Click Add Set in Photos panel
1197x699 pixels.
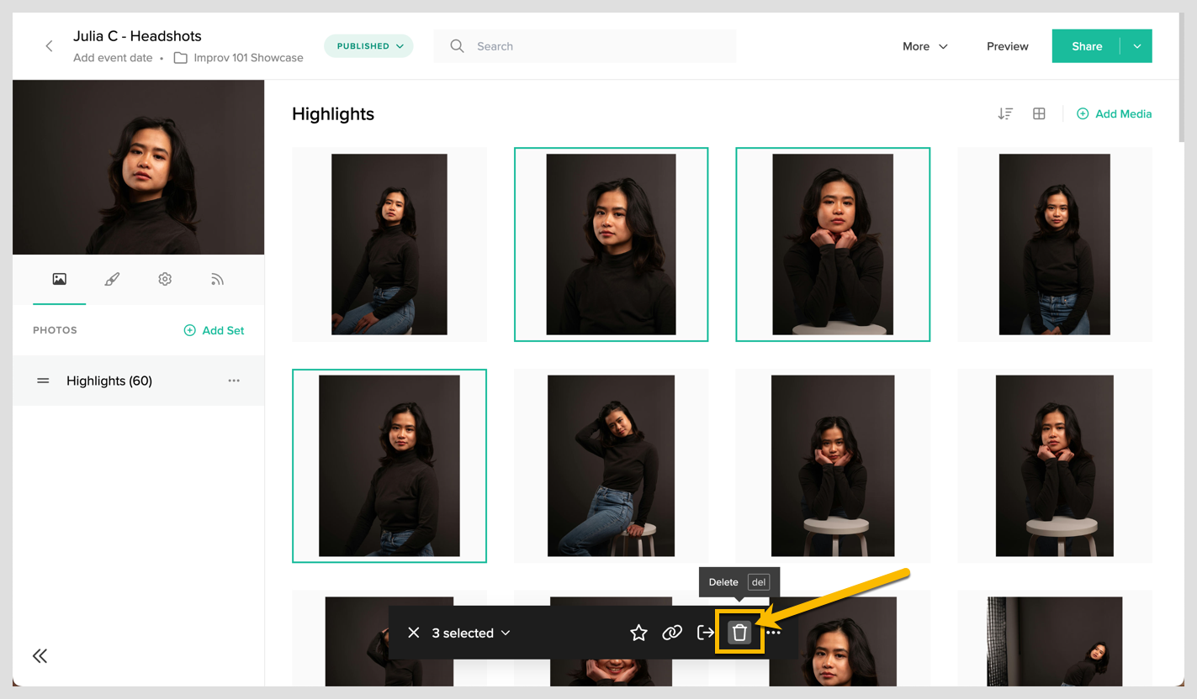(x=215, y=330)
